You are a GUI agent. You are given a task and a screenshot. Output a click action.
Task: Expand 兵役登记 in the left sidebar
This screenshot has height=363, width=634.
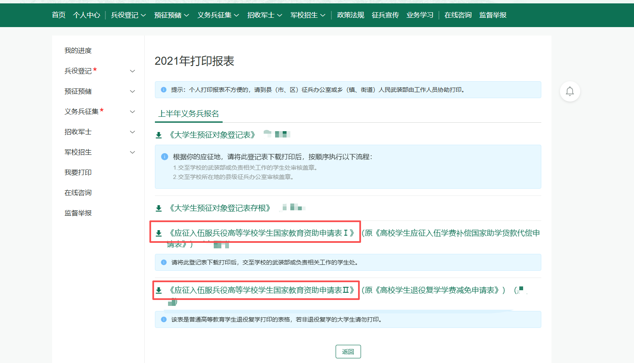132,71
